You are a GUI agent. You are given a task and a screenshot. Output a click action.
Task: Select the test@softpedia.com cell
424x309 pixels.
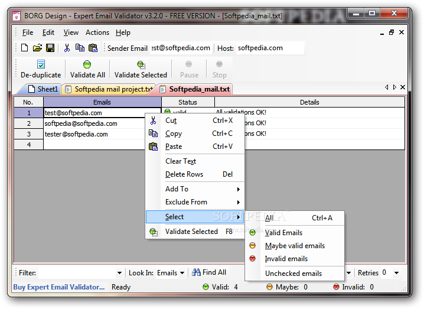point(102,113)
